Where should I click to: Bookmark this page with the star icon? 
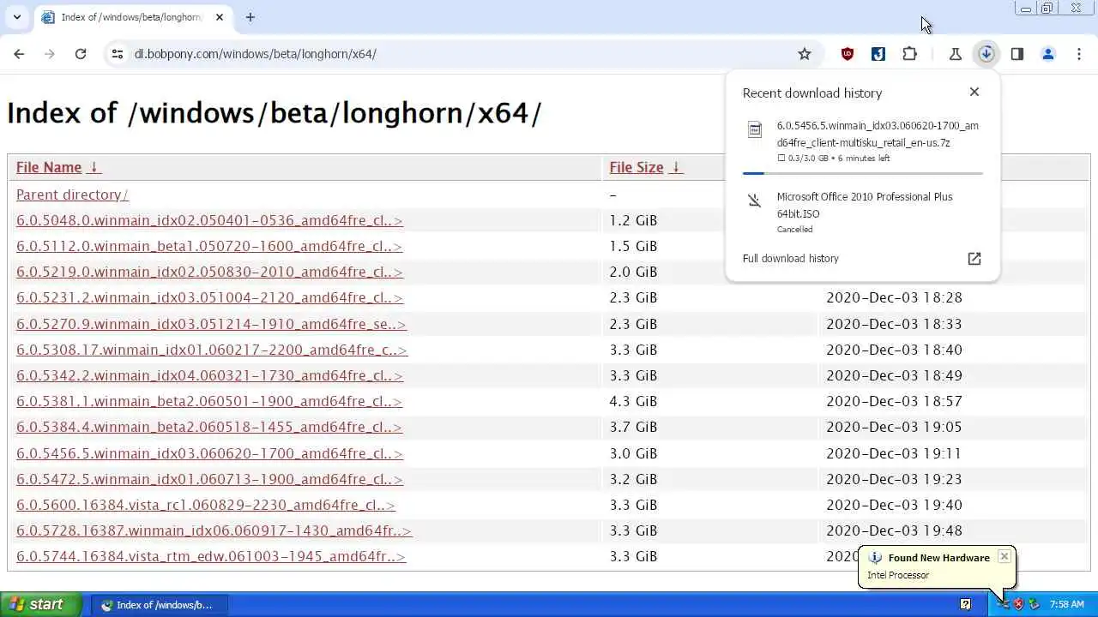805,54
